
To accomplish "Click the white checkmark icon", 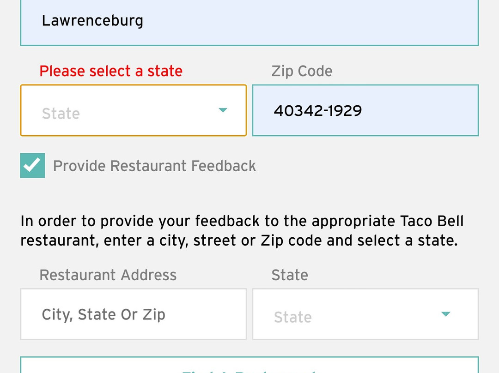I will point(33,165).
